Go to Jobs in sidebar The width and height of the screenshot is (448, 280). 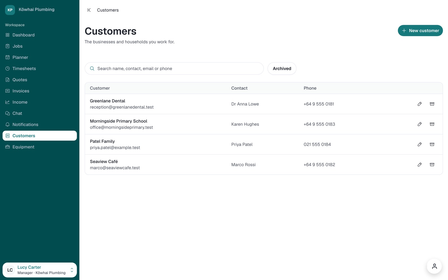(x=40, y=46)
